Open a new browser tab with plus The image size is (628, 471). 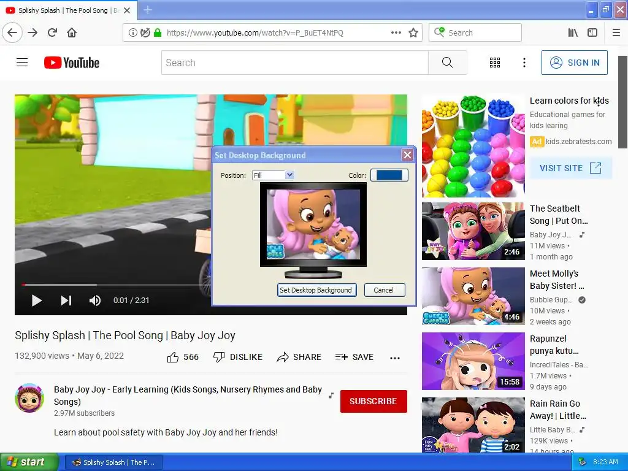(x=148, y=10)
